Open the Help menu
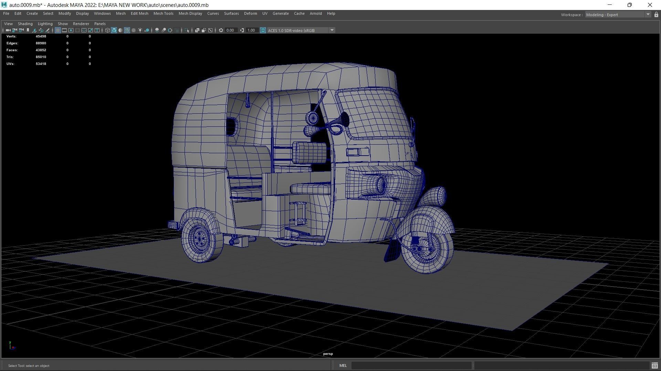Screen dimensions: 661x371 point(331,13)
